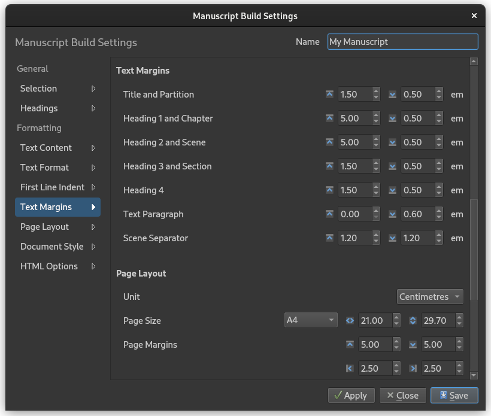Click the Apply button
The width and height of the screenshot is (491, 416).
pyautogui.click(x=351, y=395)
